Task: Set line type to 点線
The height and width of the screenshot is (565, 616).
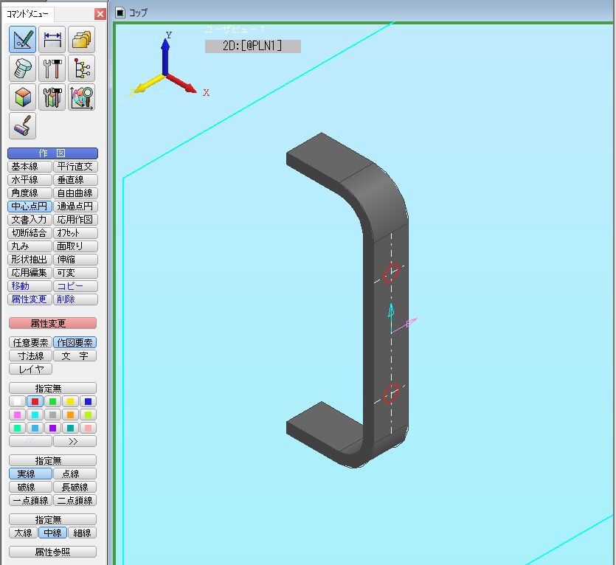Action: pyautogui.click(x=75, y=474)
